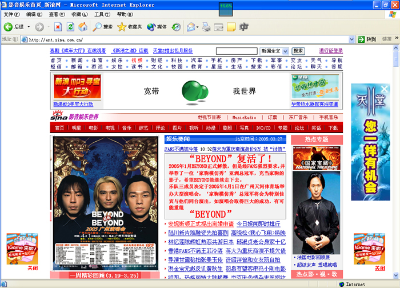Click the IE window icon in the title bar

(x=4, y=5)
